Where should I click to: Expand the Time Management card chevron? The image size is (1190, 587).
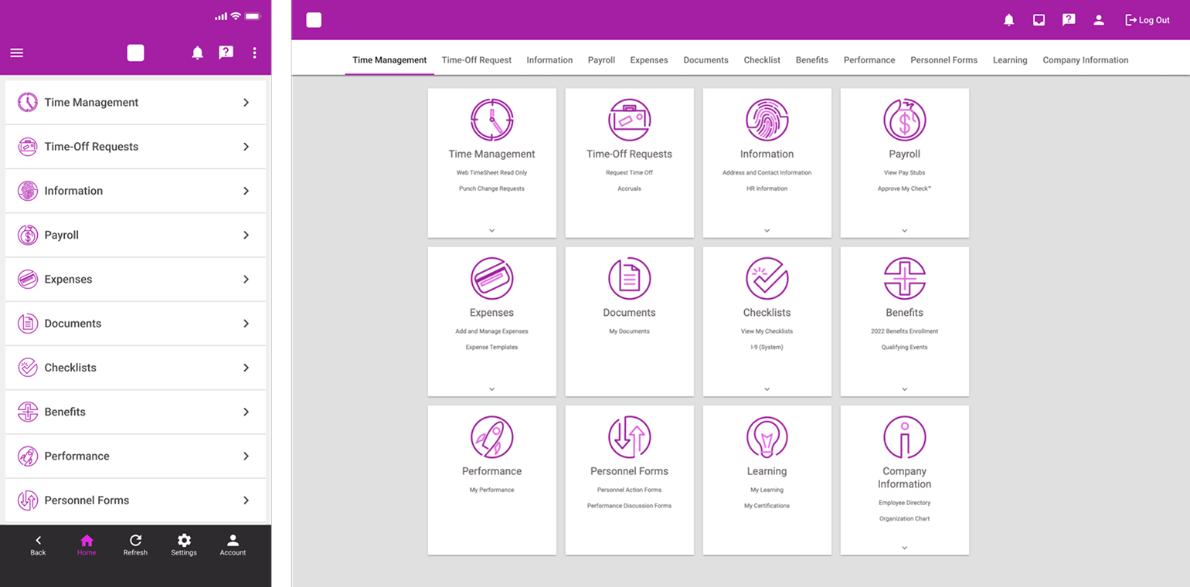491,230
